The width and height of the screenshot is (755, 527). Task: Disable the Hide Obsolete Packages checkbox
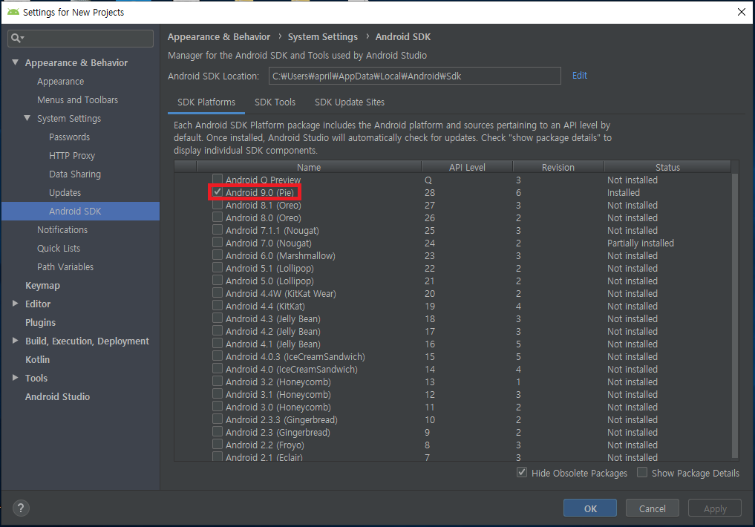tap(521, 472)
